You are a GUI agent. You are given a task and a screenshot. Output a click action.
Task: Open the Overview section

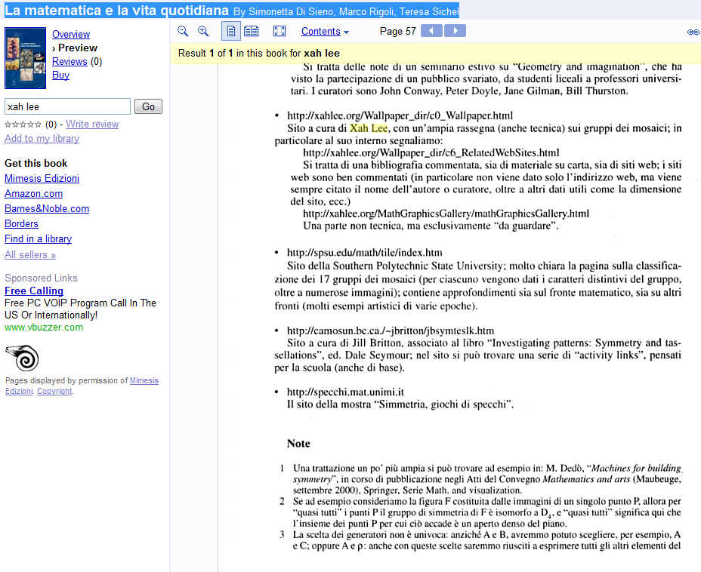click(71, 34)
